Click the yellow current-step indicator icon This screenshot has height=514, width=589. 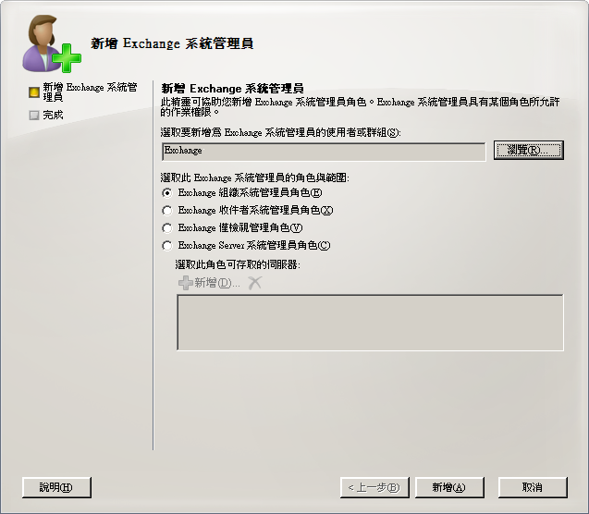[x=34, y=92]
